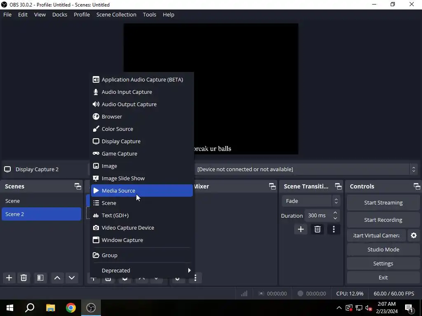Add an Image source
Screen dimensions: 422x316
click(142, 166)
